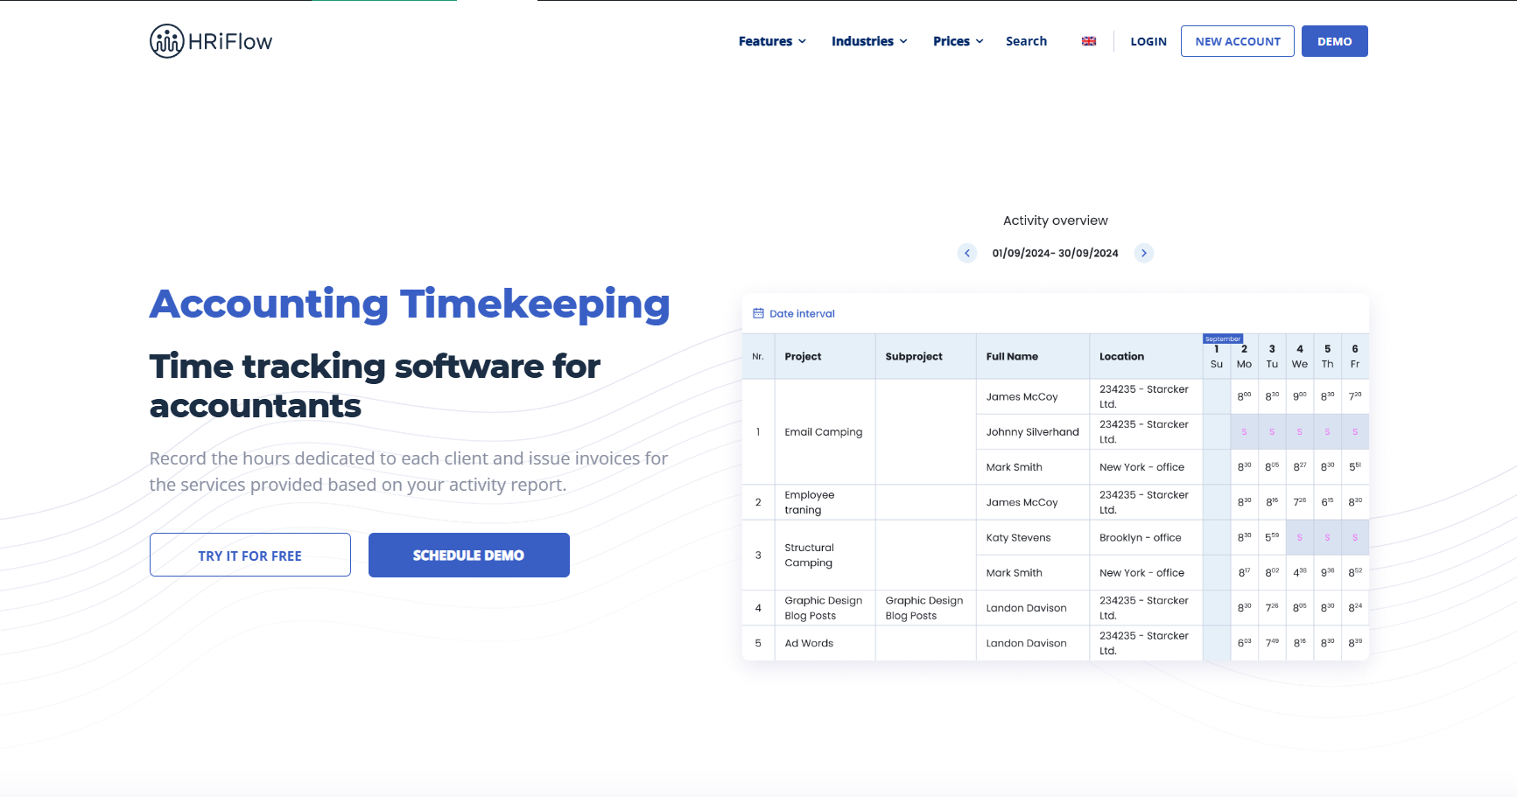1517x797 pixels.
Task: Click the NEW ACCOUNT button
Action: [1237, 40]
